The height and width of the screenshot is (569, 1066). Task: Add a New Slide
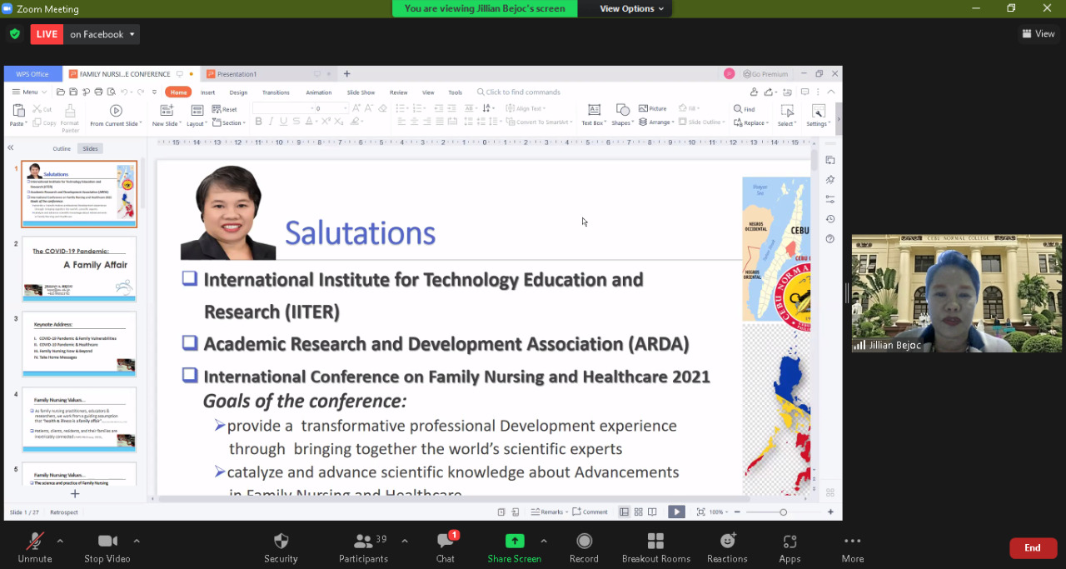[167, 116]
